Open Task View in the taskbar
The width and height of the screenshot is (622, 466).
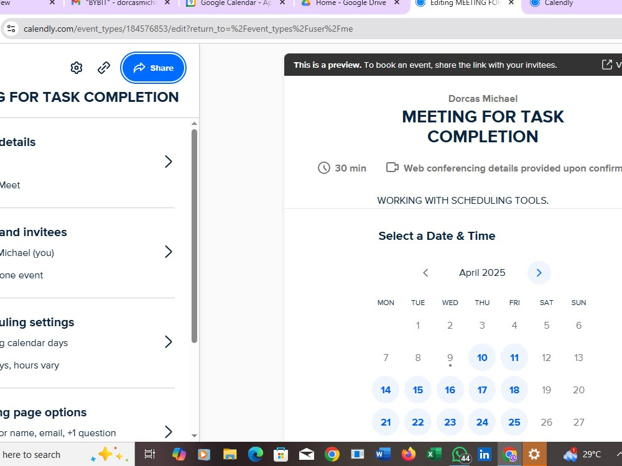(x=149, y=454)
